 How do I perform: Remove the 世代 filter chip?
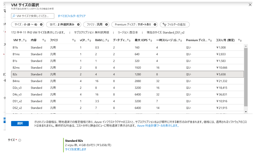click(x=78, y=24)
